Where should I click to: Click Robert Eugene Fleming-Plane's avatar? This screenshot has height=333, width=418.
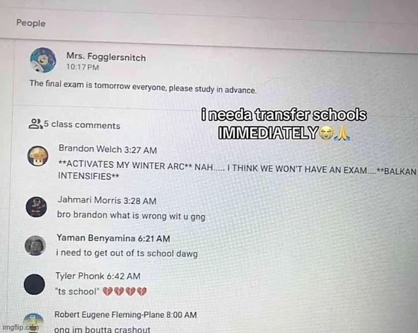pos(33,323)
